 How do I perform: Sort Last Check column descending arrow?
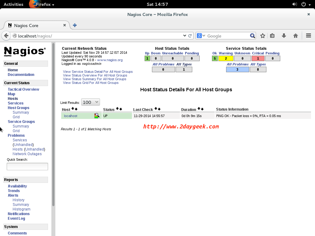coord(159,109)
